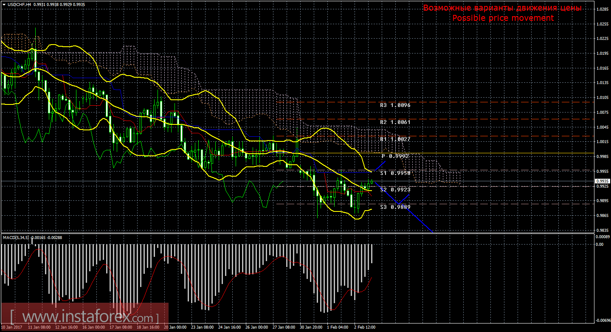Image resolution: width=611 pixels, height=332 pixels.
Task: Click the S3 0.9889 support label
Action: [x=395, y=207]
